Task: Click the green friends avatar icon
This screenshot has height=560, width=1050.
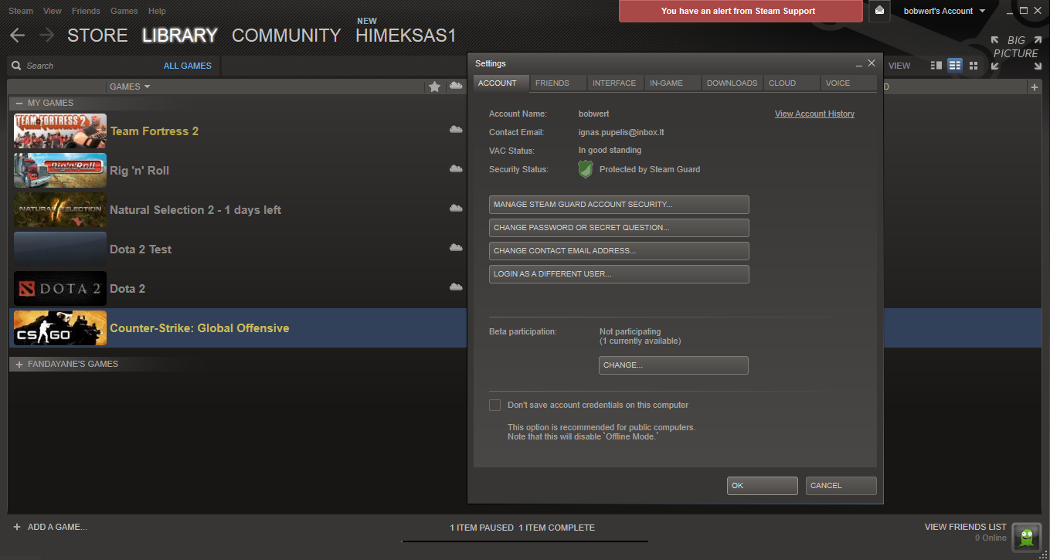Action: [x=1026, y=538]
